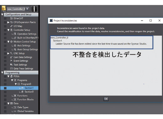The width and height of the screenshot is (163, 119).
Task: Collapse the Programs node
Action: (12, 80)
